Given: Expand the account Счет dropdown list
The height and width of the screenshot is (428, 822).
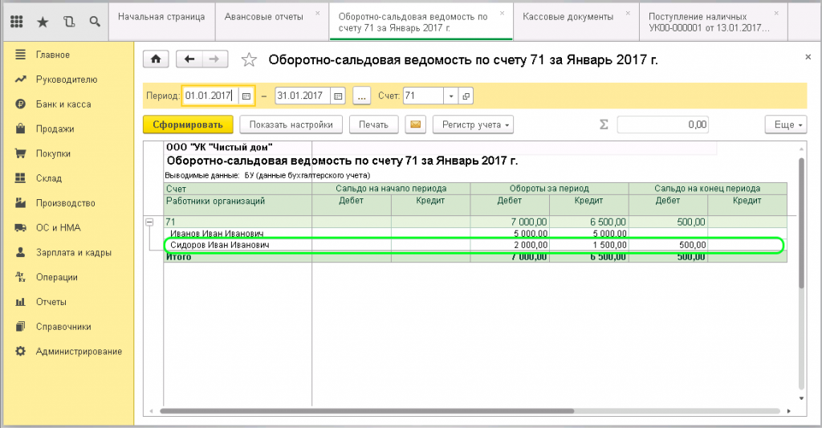Looking at the screenshot, I should pos(451,96).
